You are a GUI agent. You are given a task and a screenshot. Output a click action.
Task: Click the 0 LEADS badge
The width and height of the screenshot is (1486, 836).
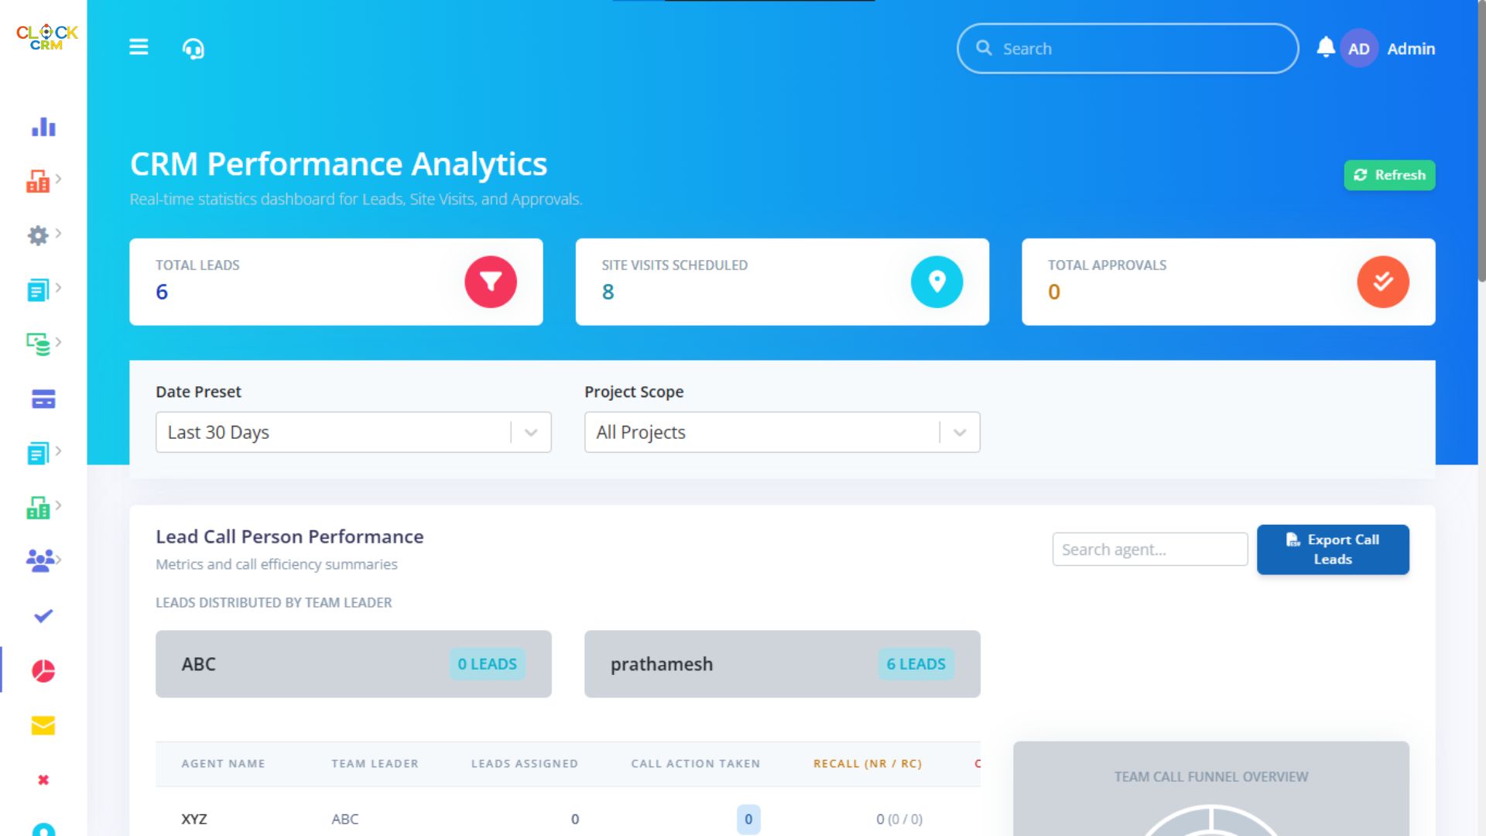(487, 664)
